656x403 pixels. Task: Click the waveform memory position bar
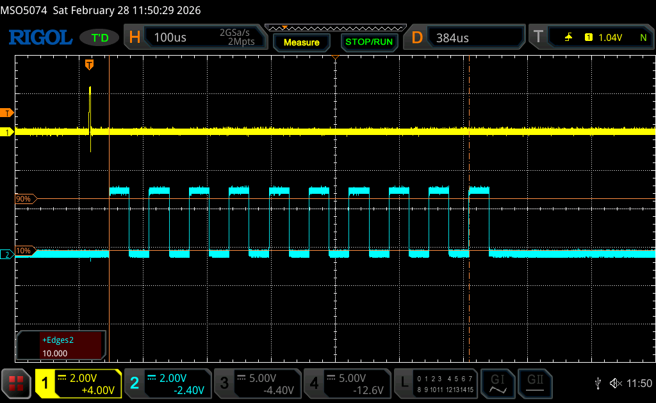click(335, 28)
